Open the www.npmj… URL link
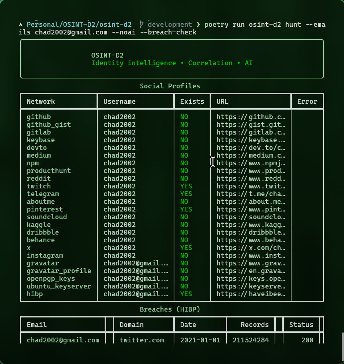The image size is (344, 364). click(251, 163)
